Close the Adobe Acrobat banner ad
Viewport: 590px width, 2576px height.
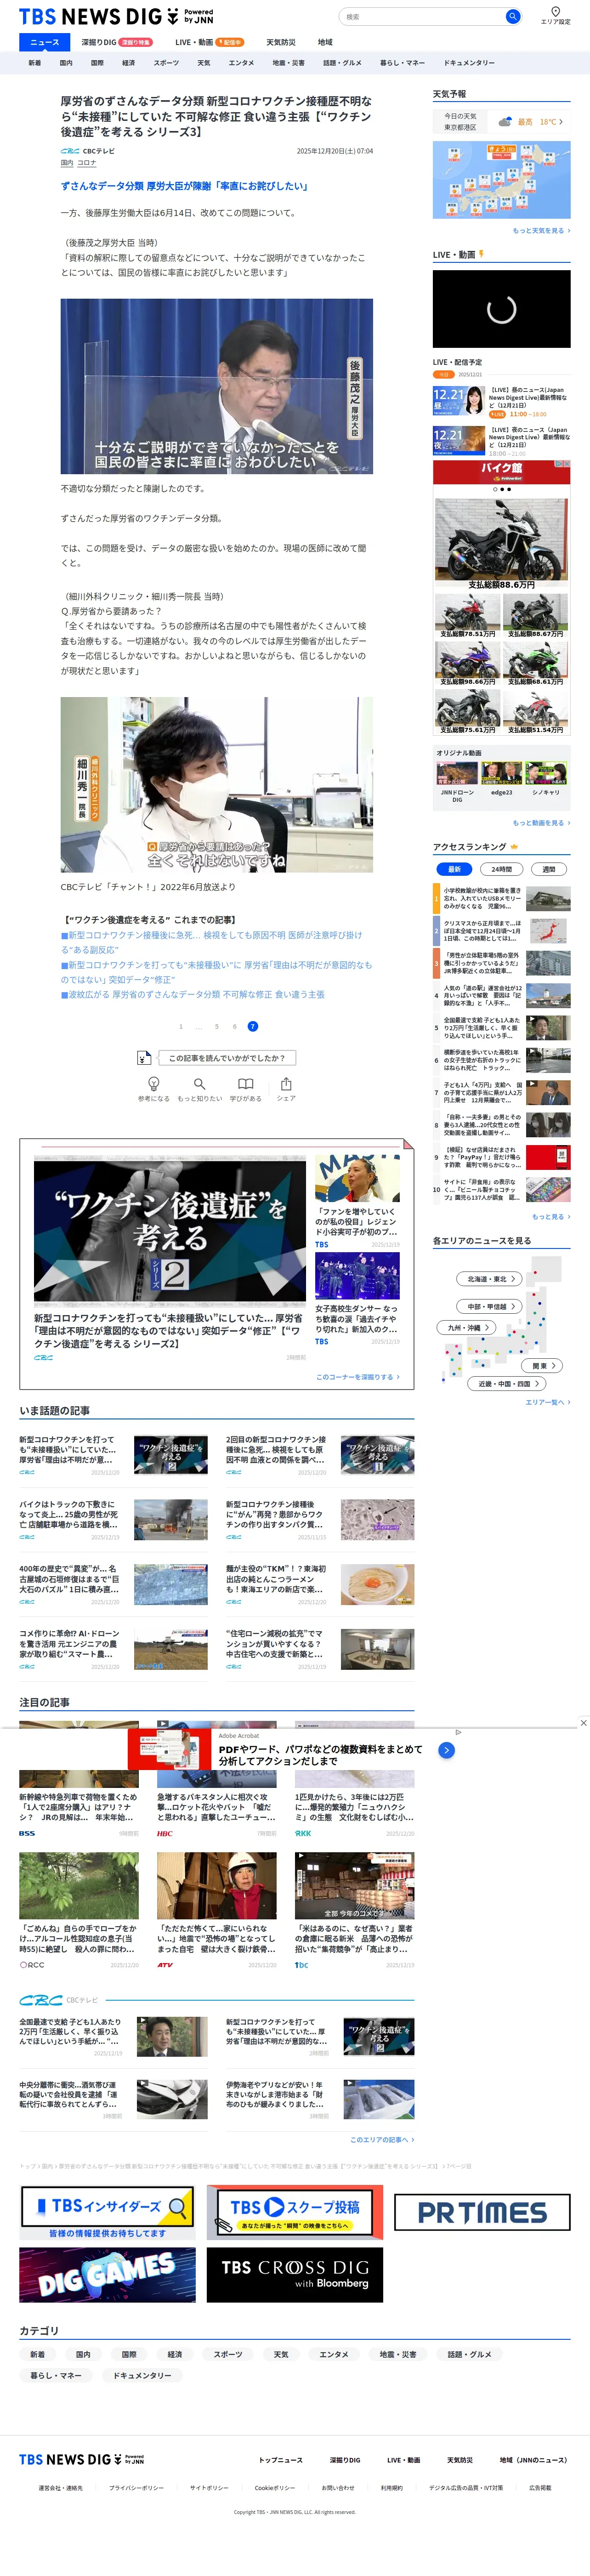click(x=583, y=1723)
